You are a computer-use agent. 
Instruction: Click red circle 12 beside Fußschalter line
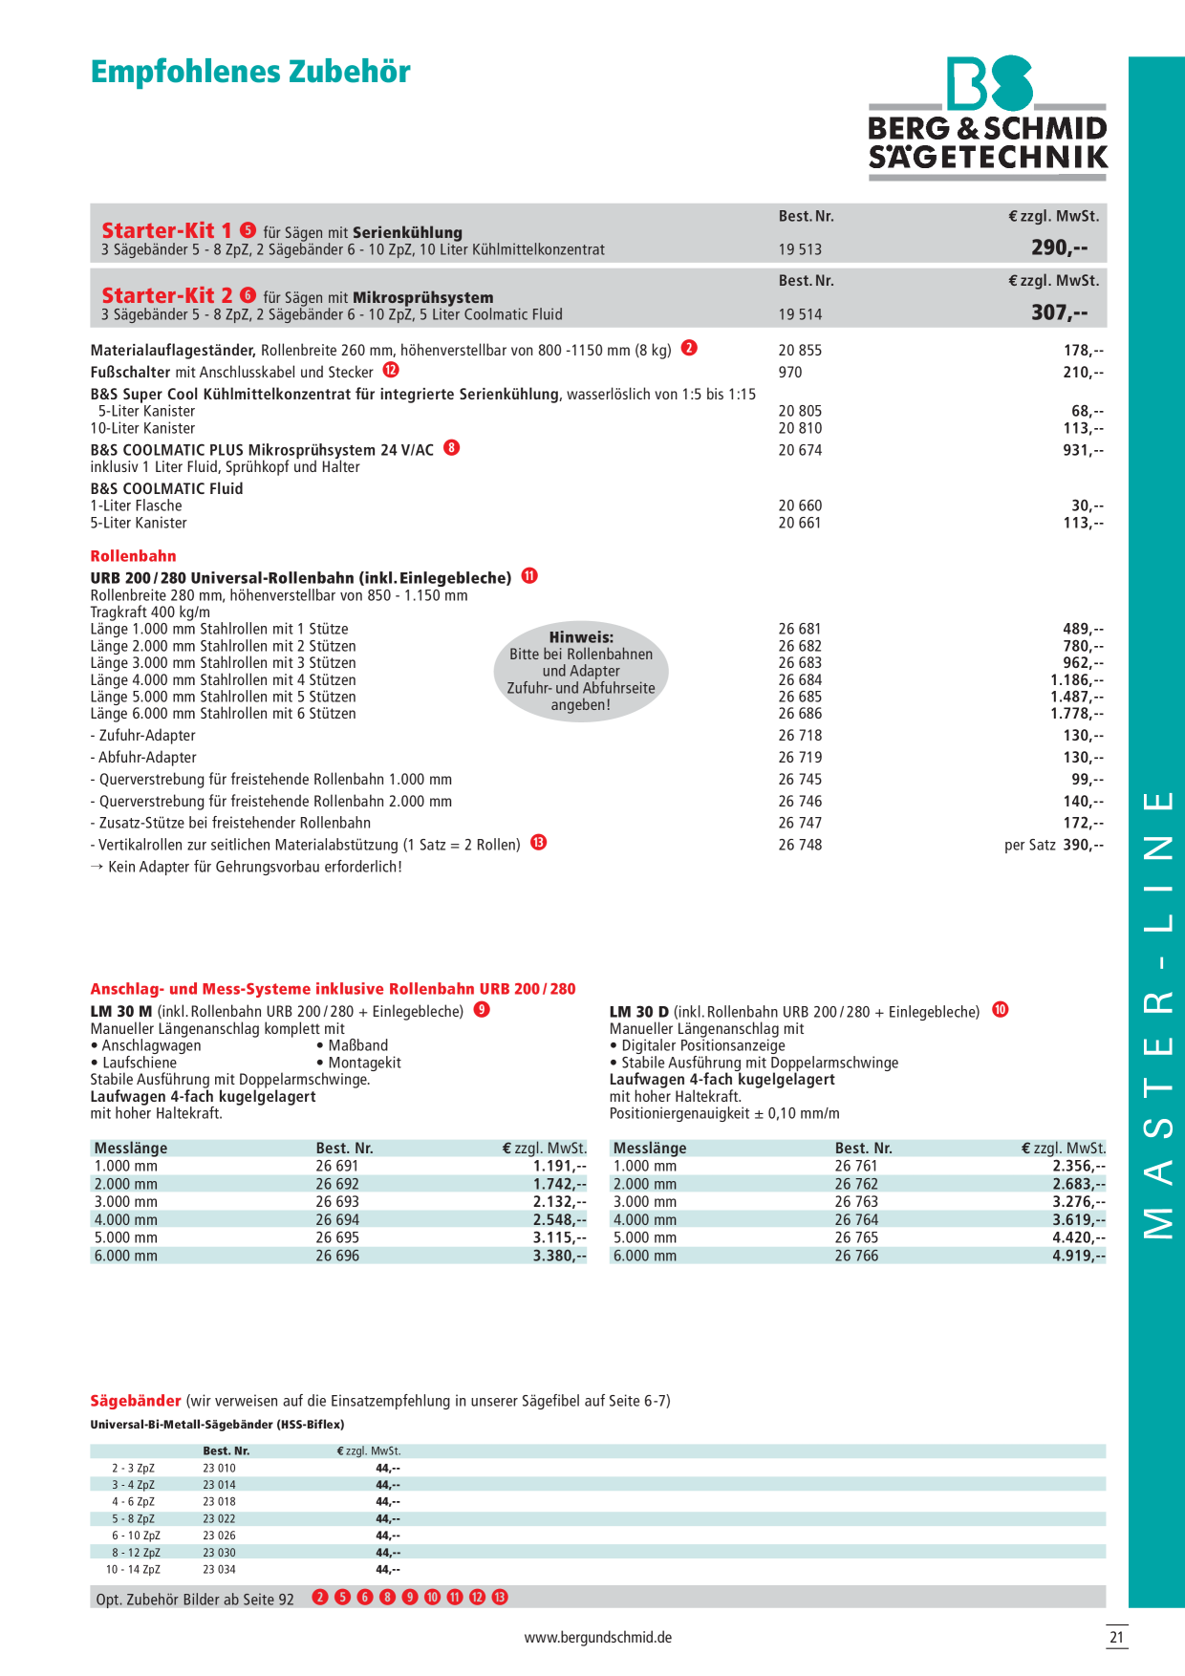coord(391,370)
